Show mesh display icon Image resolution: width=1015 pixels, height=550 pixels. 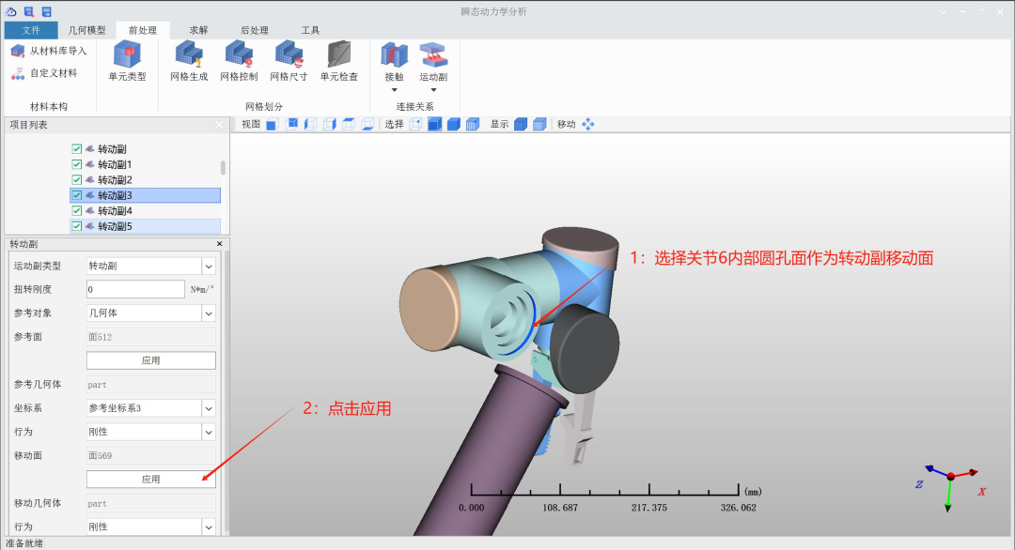[x=539, y=124]
